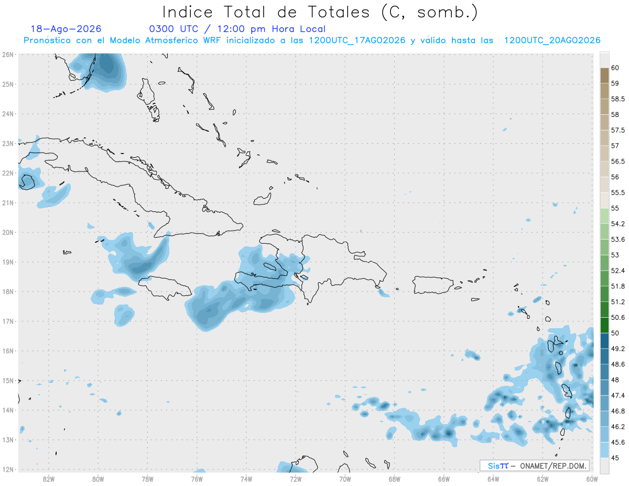Select the colorbar value "56.5"
Viewport: 629px width, 486px height.
coord(617,161)
